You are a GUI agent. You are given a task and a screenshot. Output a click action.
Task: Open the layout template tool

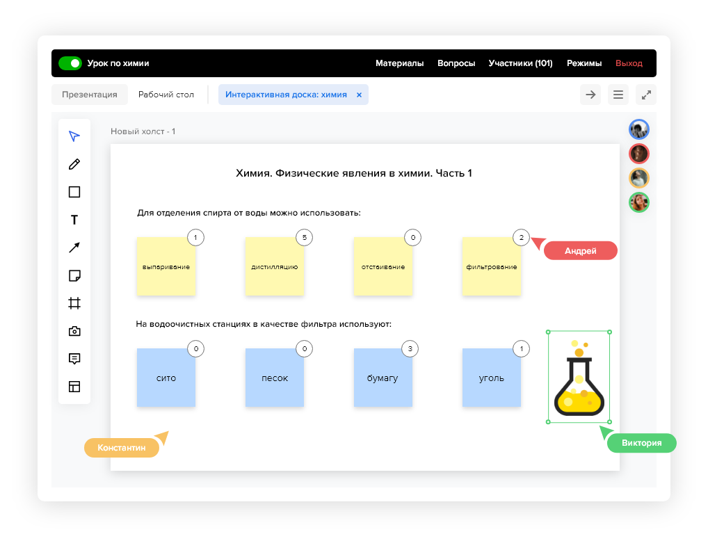point(74,387)
